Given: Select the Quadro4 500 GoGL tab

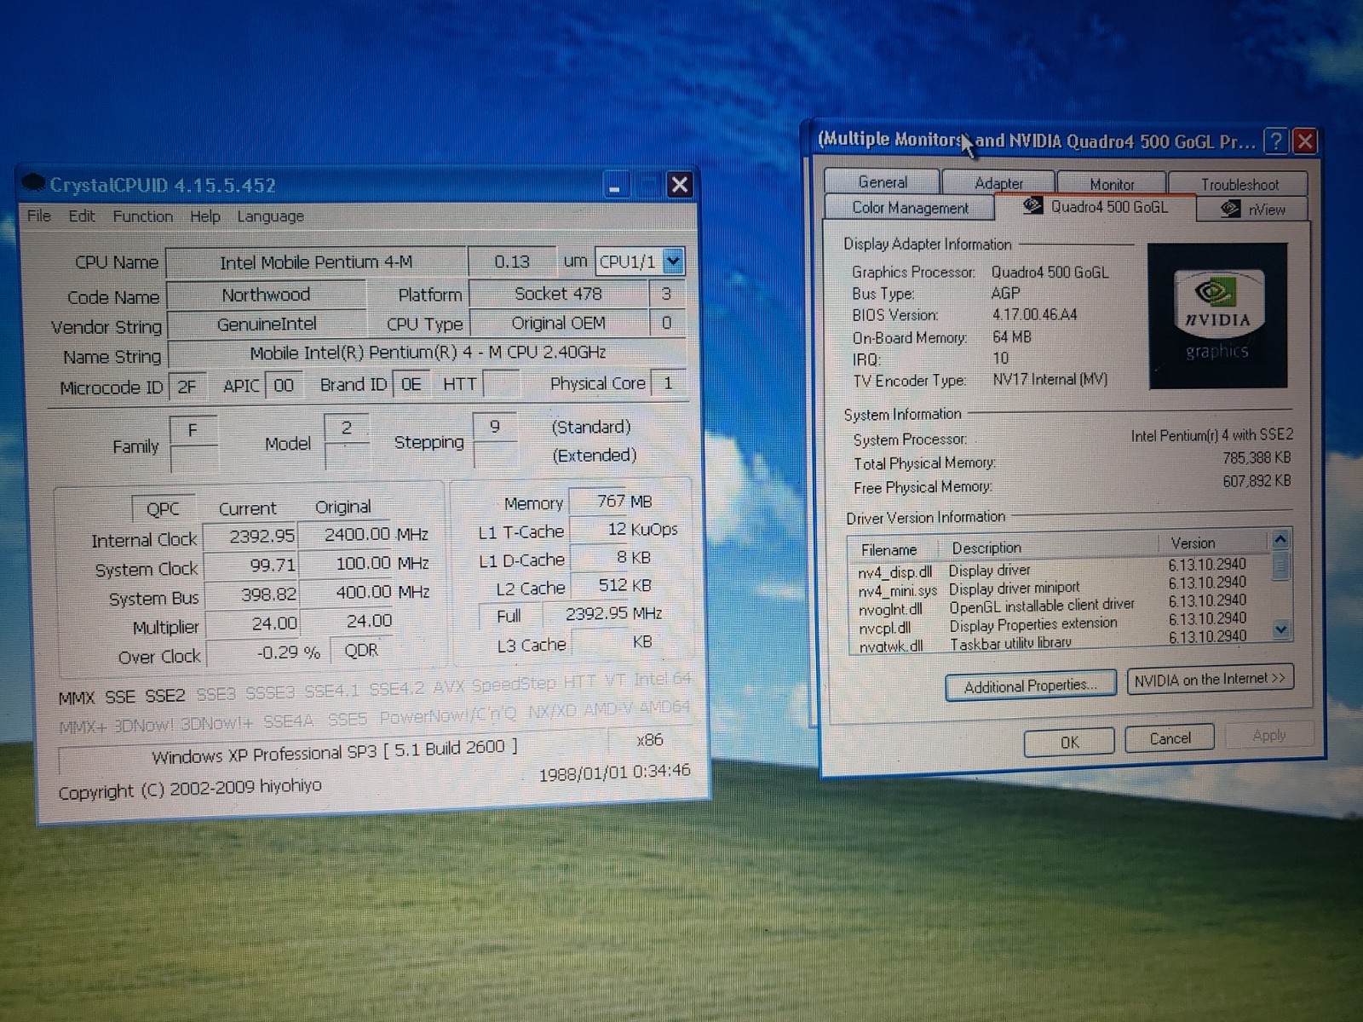Looking at the screenshot, I should tap(1096, 207).
